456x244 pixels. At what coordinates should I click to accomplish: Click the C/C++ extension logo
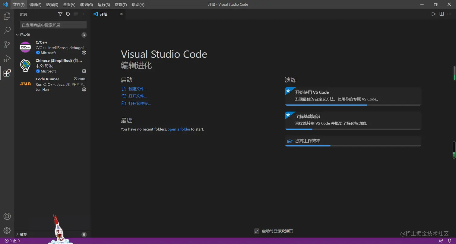[25, 47]
